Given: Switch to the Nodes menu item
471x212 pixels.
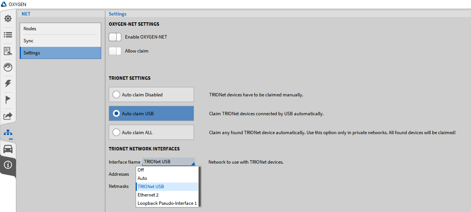Looking at the screenshot, I should (x=60, y=29).
